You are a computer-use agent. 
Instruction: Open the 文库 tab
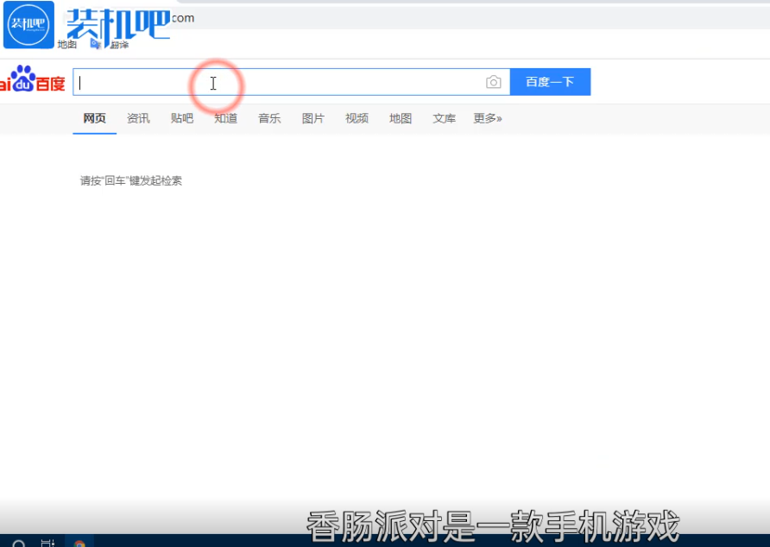pos(445,118)
